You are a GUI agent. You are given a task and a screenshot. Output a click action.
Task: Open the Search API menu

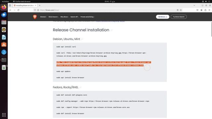(x=75, y=17)
